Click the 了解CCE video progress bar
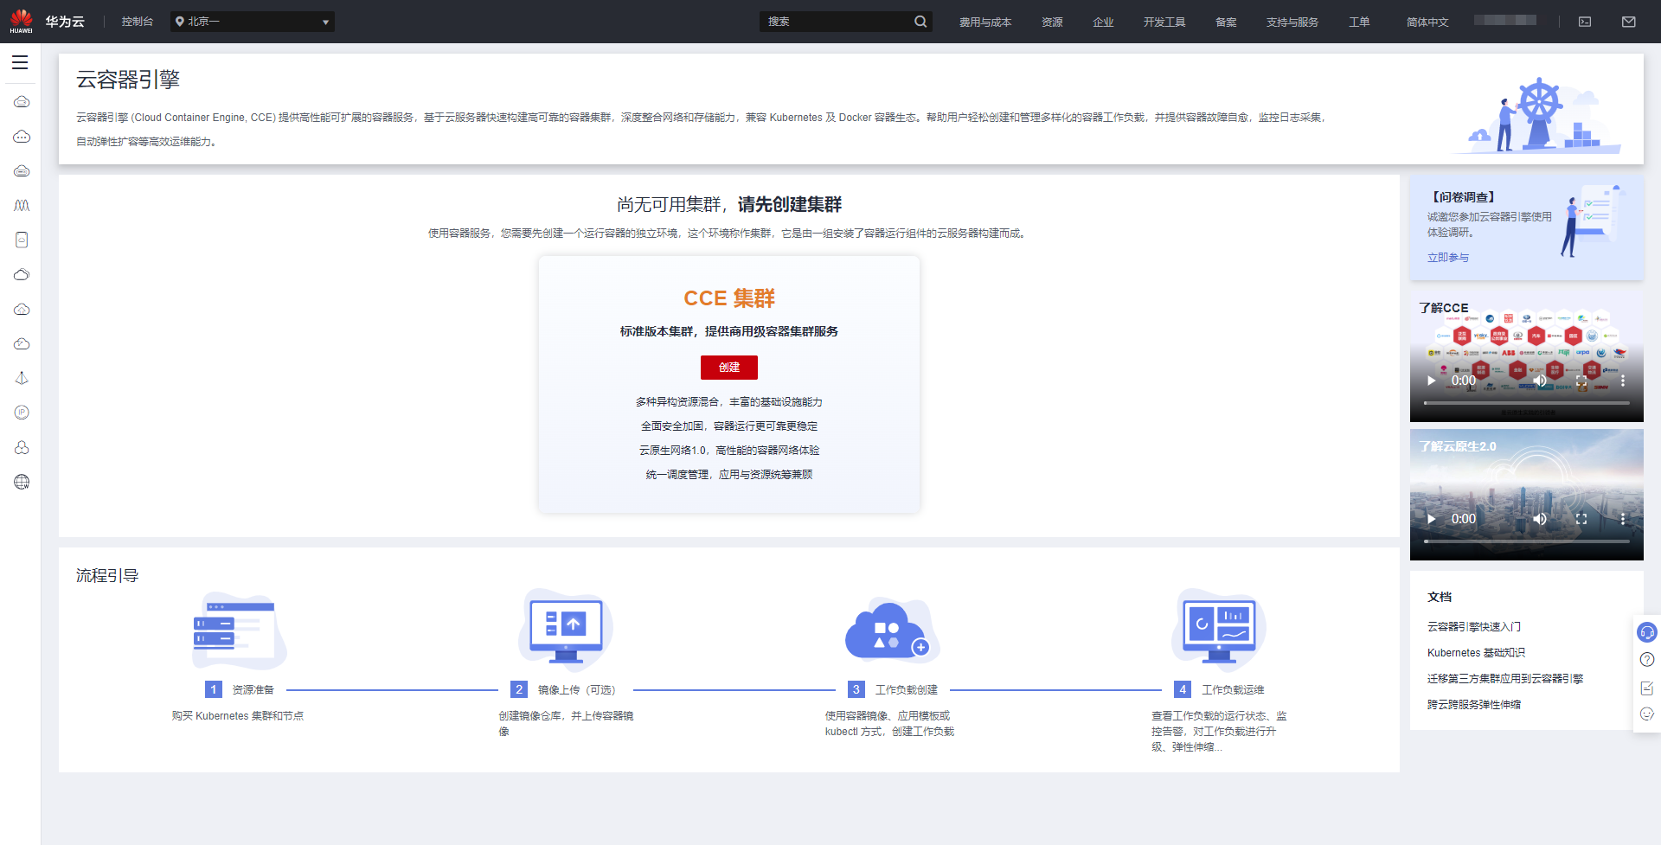This screenshot has width=1661, height=845. click(1527, 403)
